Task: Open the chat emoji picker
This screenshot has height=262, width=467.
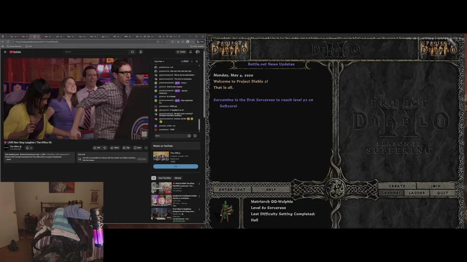Action: tap(189, 136)
